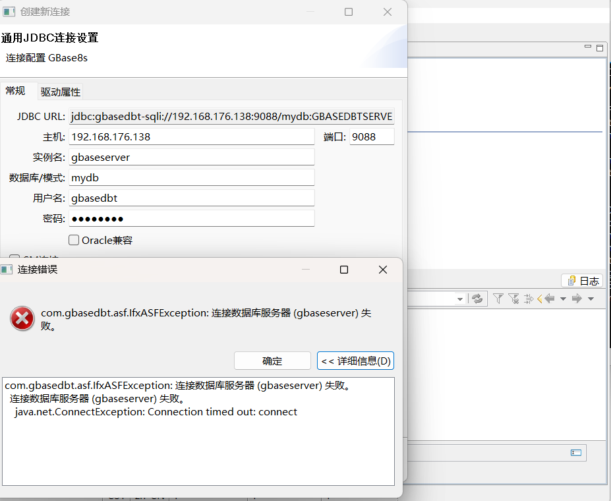Click the filter funnel icon
Viewport: 611px width, 501px height.
498,299
